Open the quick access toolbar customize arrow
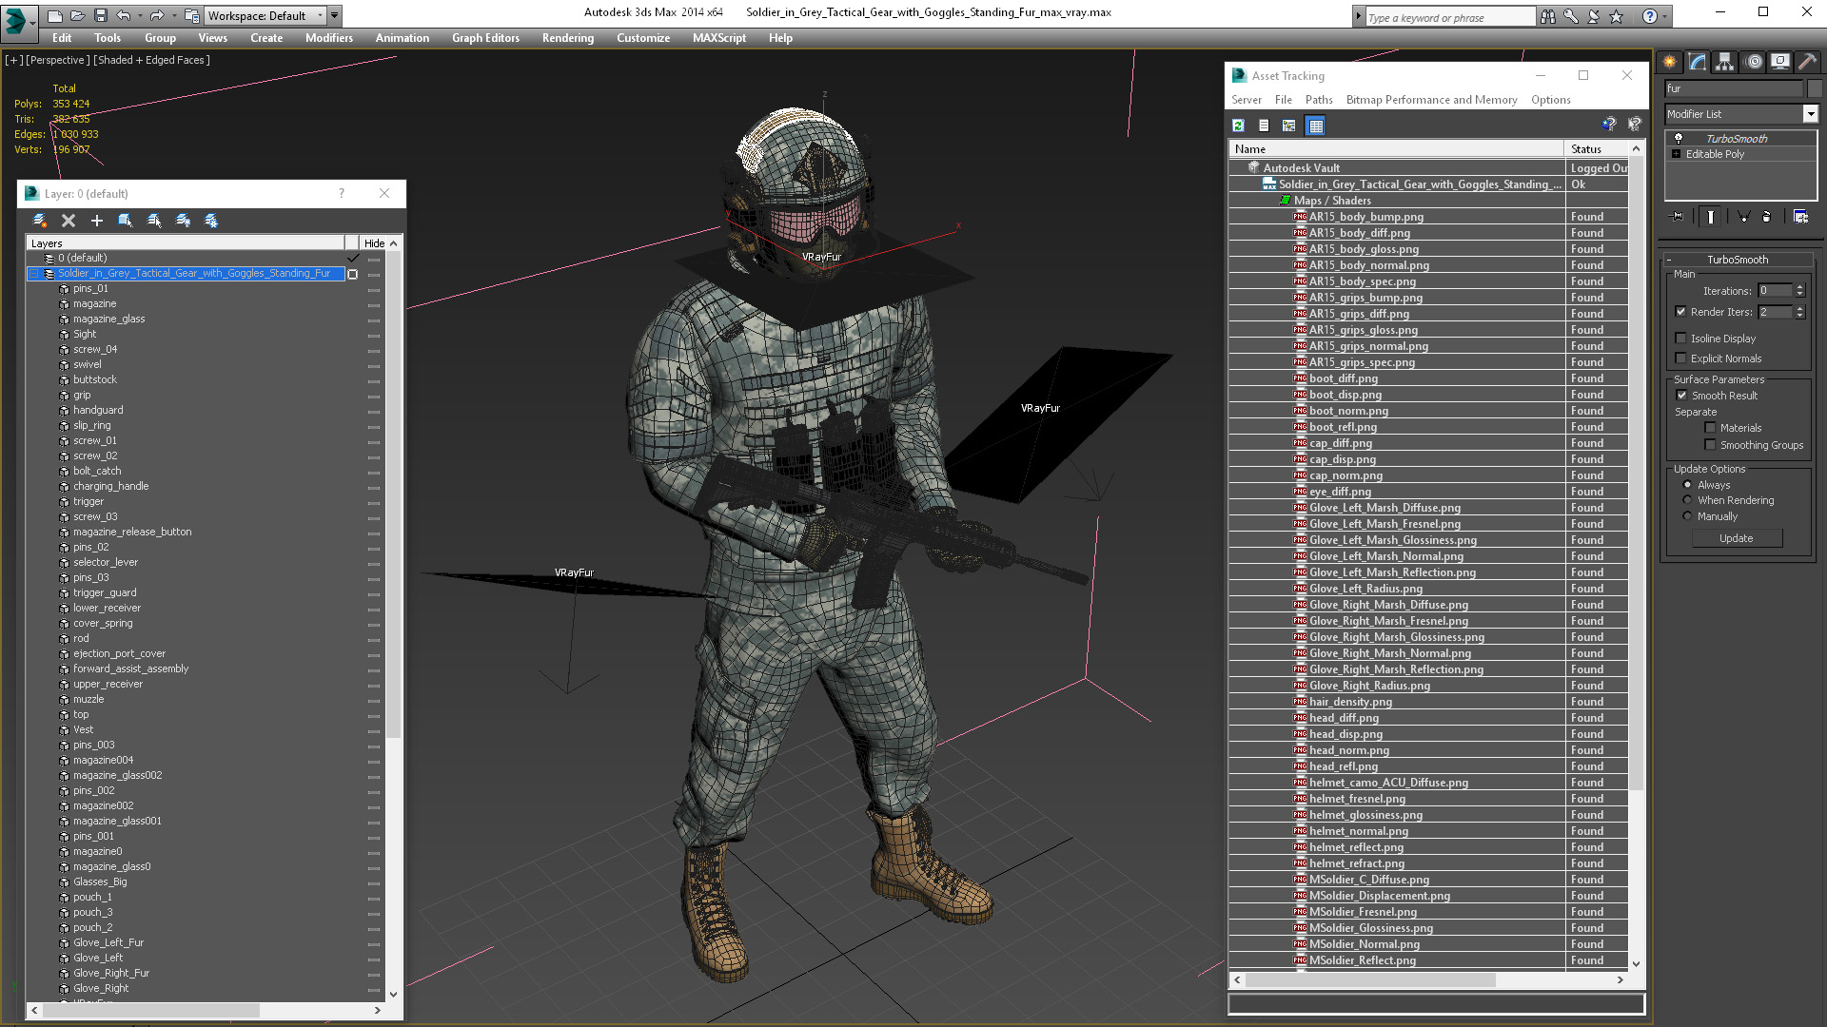Screen dimensions: 1827x1027 click(x=335, y=16)
